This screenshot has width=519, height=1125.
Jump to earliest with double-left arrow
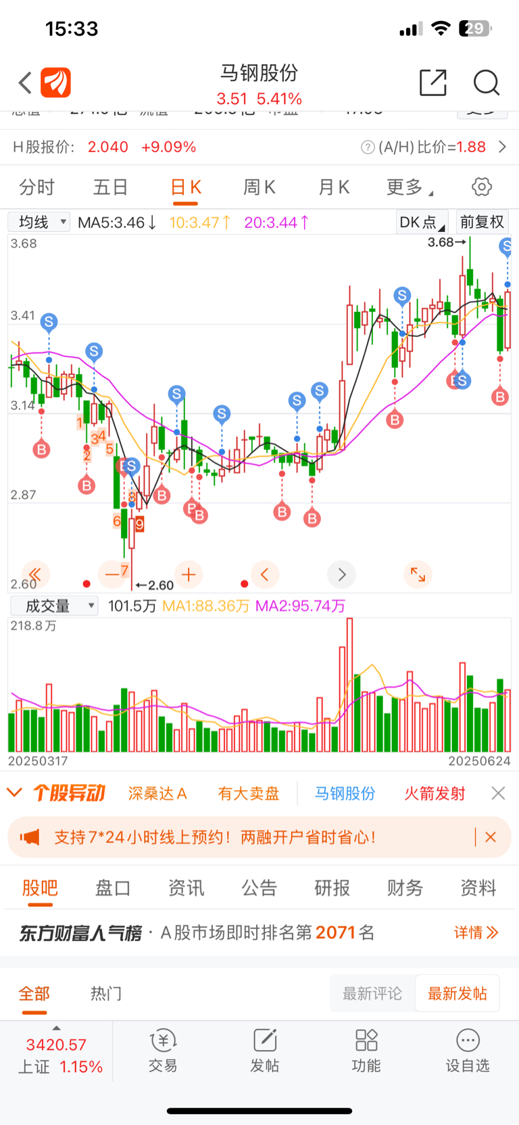(36, 575)
